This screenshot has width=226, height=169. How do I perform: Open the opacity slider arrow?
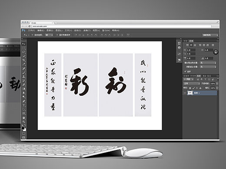[x=217, y=84]
